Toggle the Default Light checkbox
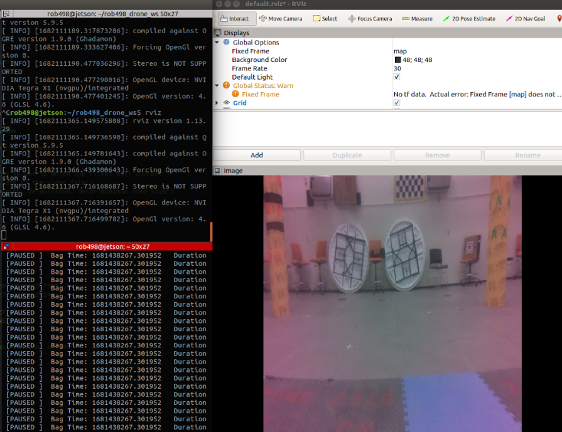 [x=397, y=77]
